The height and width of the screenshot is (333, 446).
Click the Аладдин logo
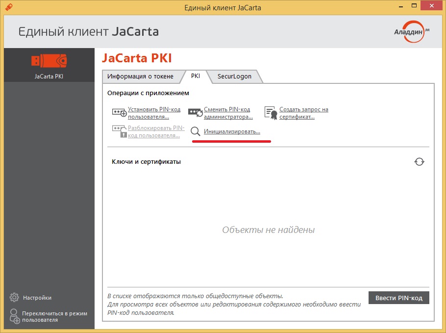point(412,31)
